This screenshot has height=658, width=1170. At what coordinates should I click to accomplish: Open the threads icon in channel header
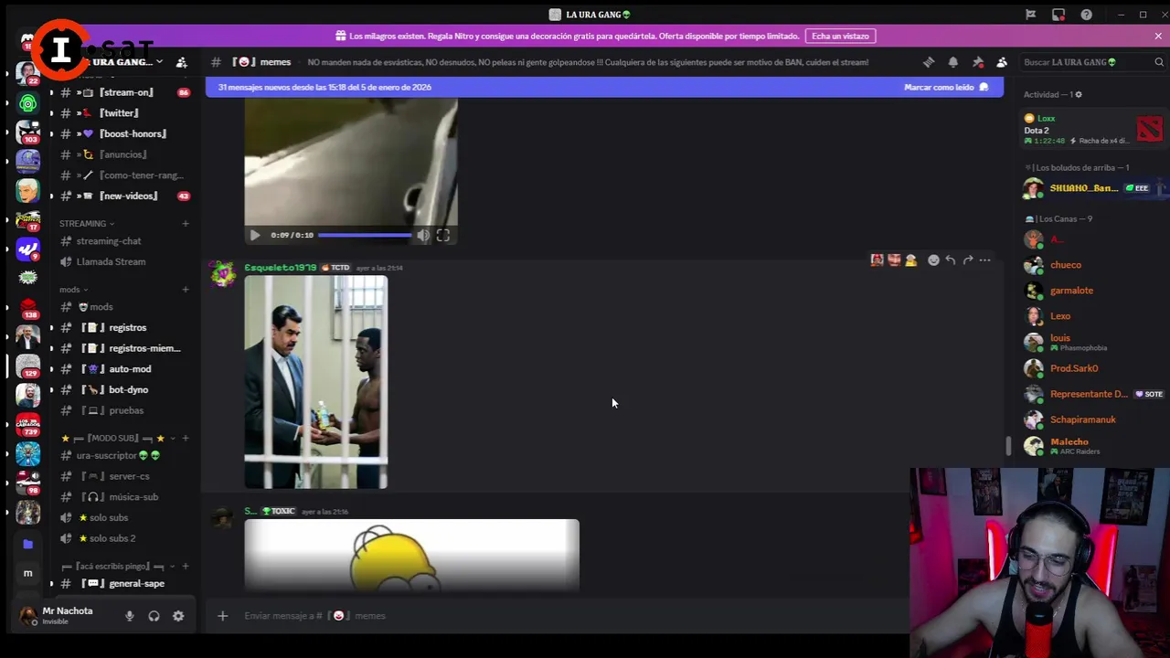tap(929, 62)
